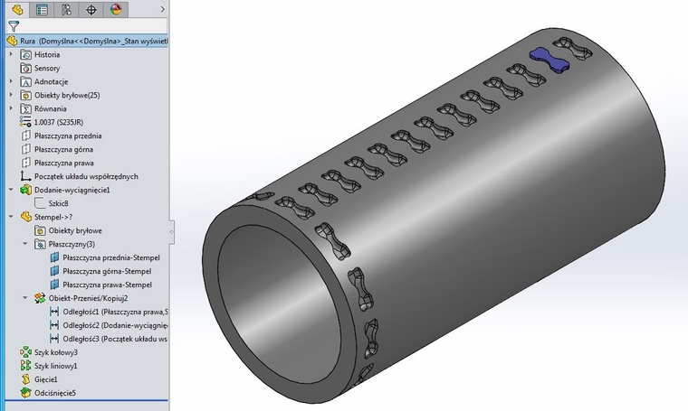Select material icon for 1.0037 (S235JR)
The height and width of the screenshot is (411, 688).
coord(26,122)
